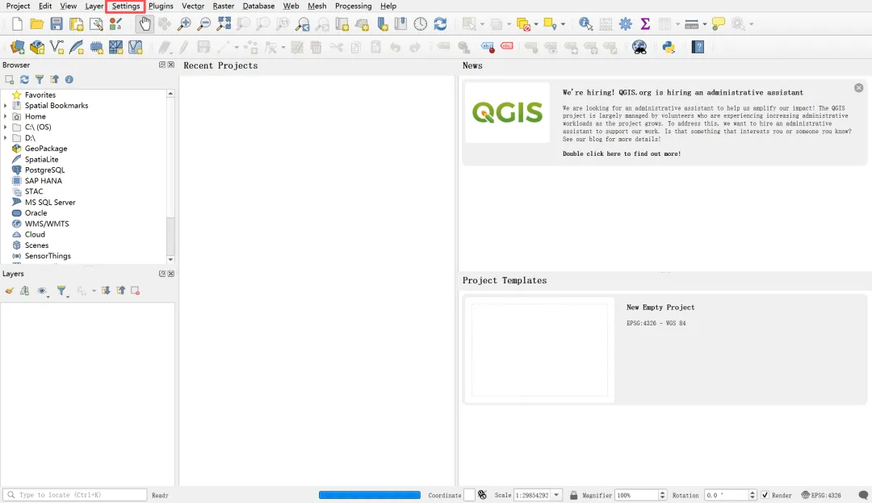
Task: Select the Identify Features tool
Action: click(x=585, y=24)
